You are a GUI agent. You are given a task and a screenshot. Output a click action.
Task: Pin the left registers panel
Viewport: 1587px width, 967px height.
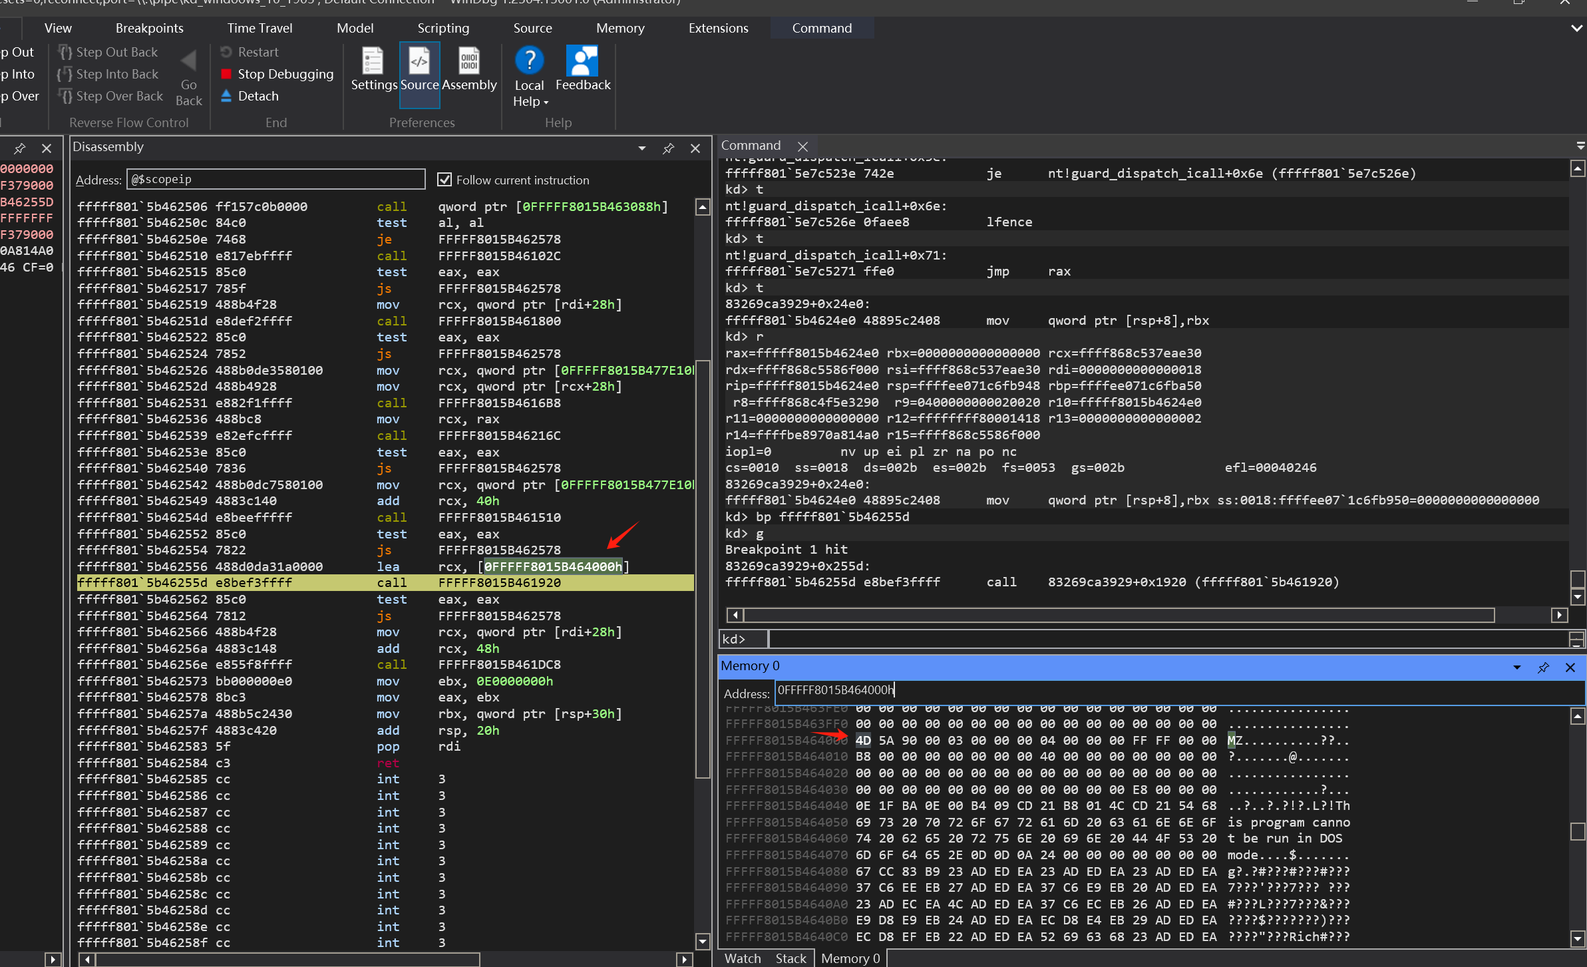(20, 148)
